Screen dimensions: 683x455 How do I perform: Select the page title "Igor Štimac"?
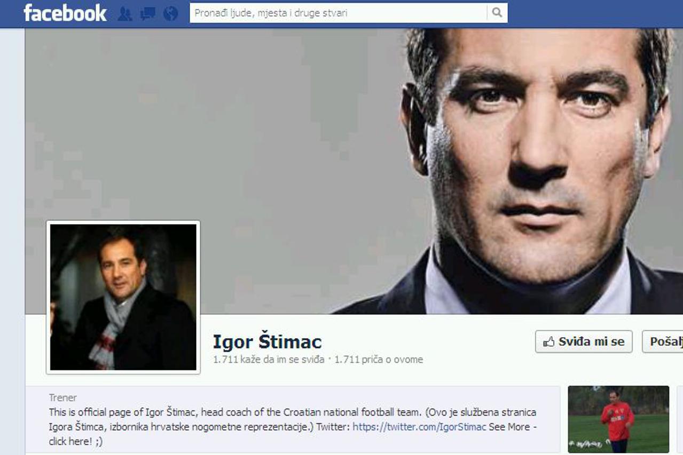[268, 341]
